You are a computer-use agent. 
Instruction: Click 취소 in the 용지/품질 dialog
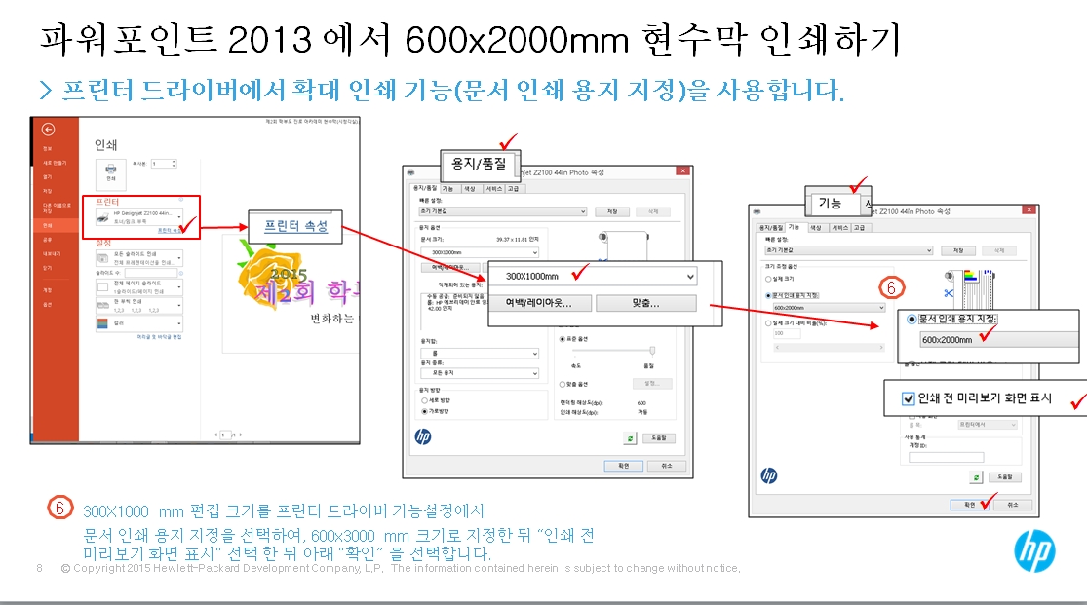click(x=667, y=466)
